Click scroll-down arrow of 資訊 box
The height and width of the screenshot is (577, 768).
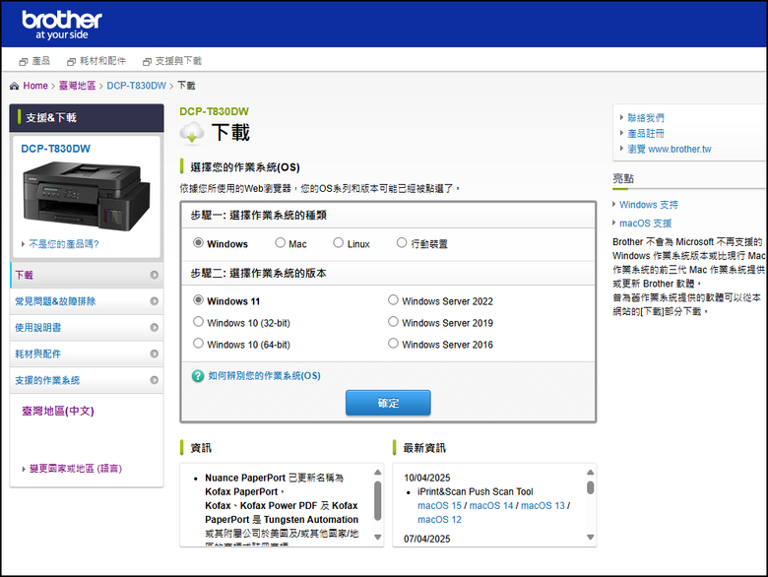(x=378, y=537)
